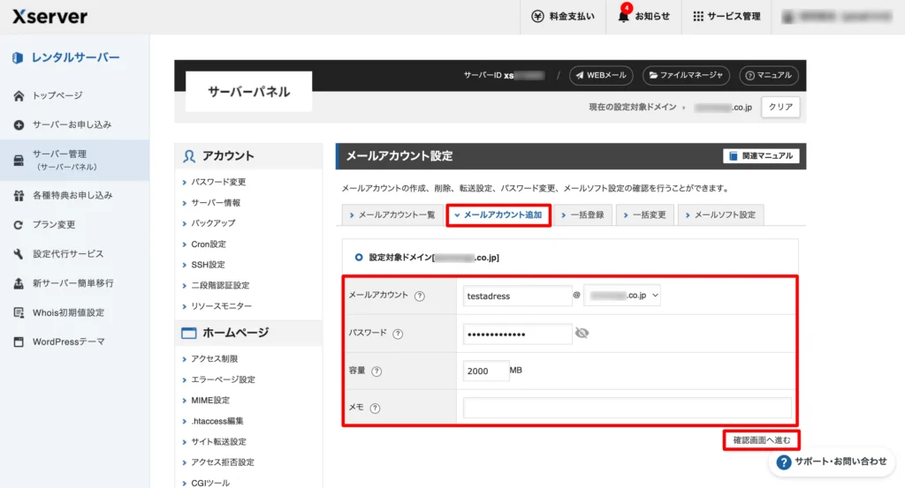This screenshot has width=905, height=488.
Task: Open サービス管理 grid menu
Action: point(698,16)
